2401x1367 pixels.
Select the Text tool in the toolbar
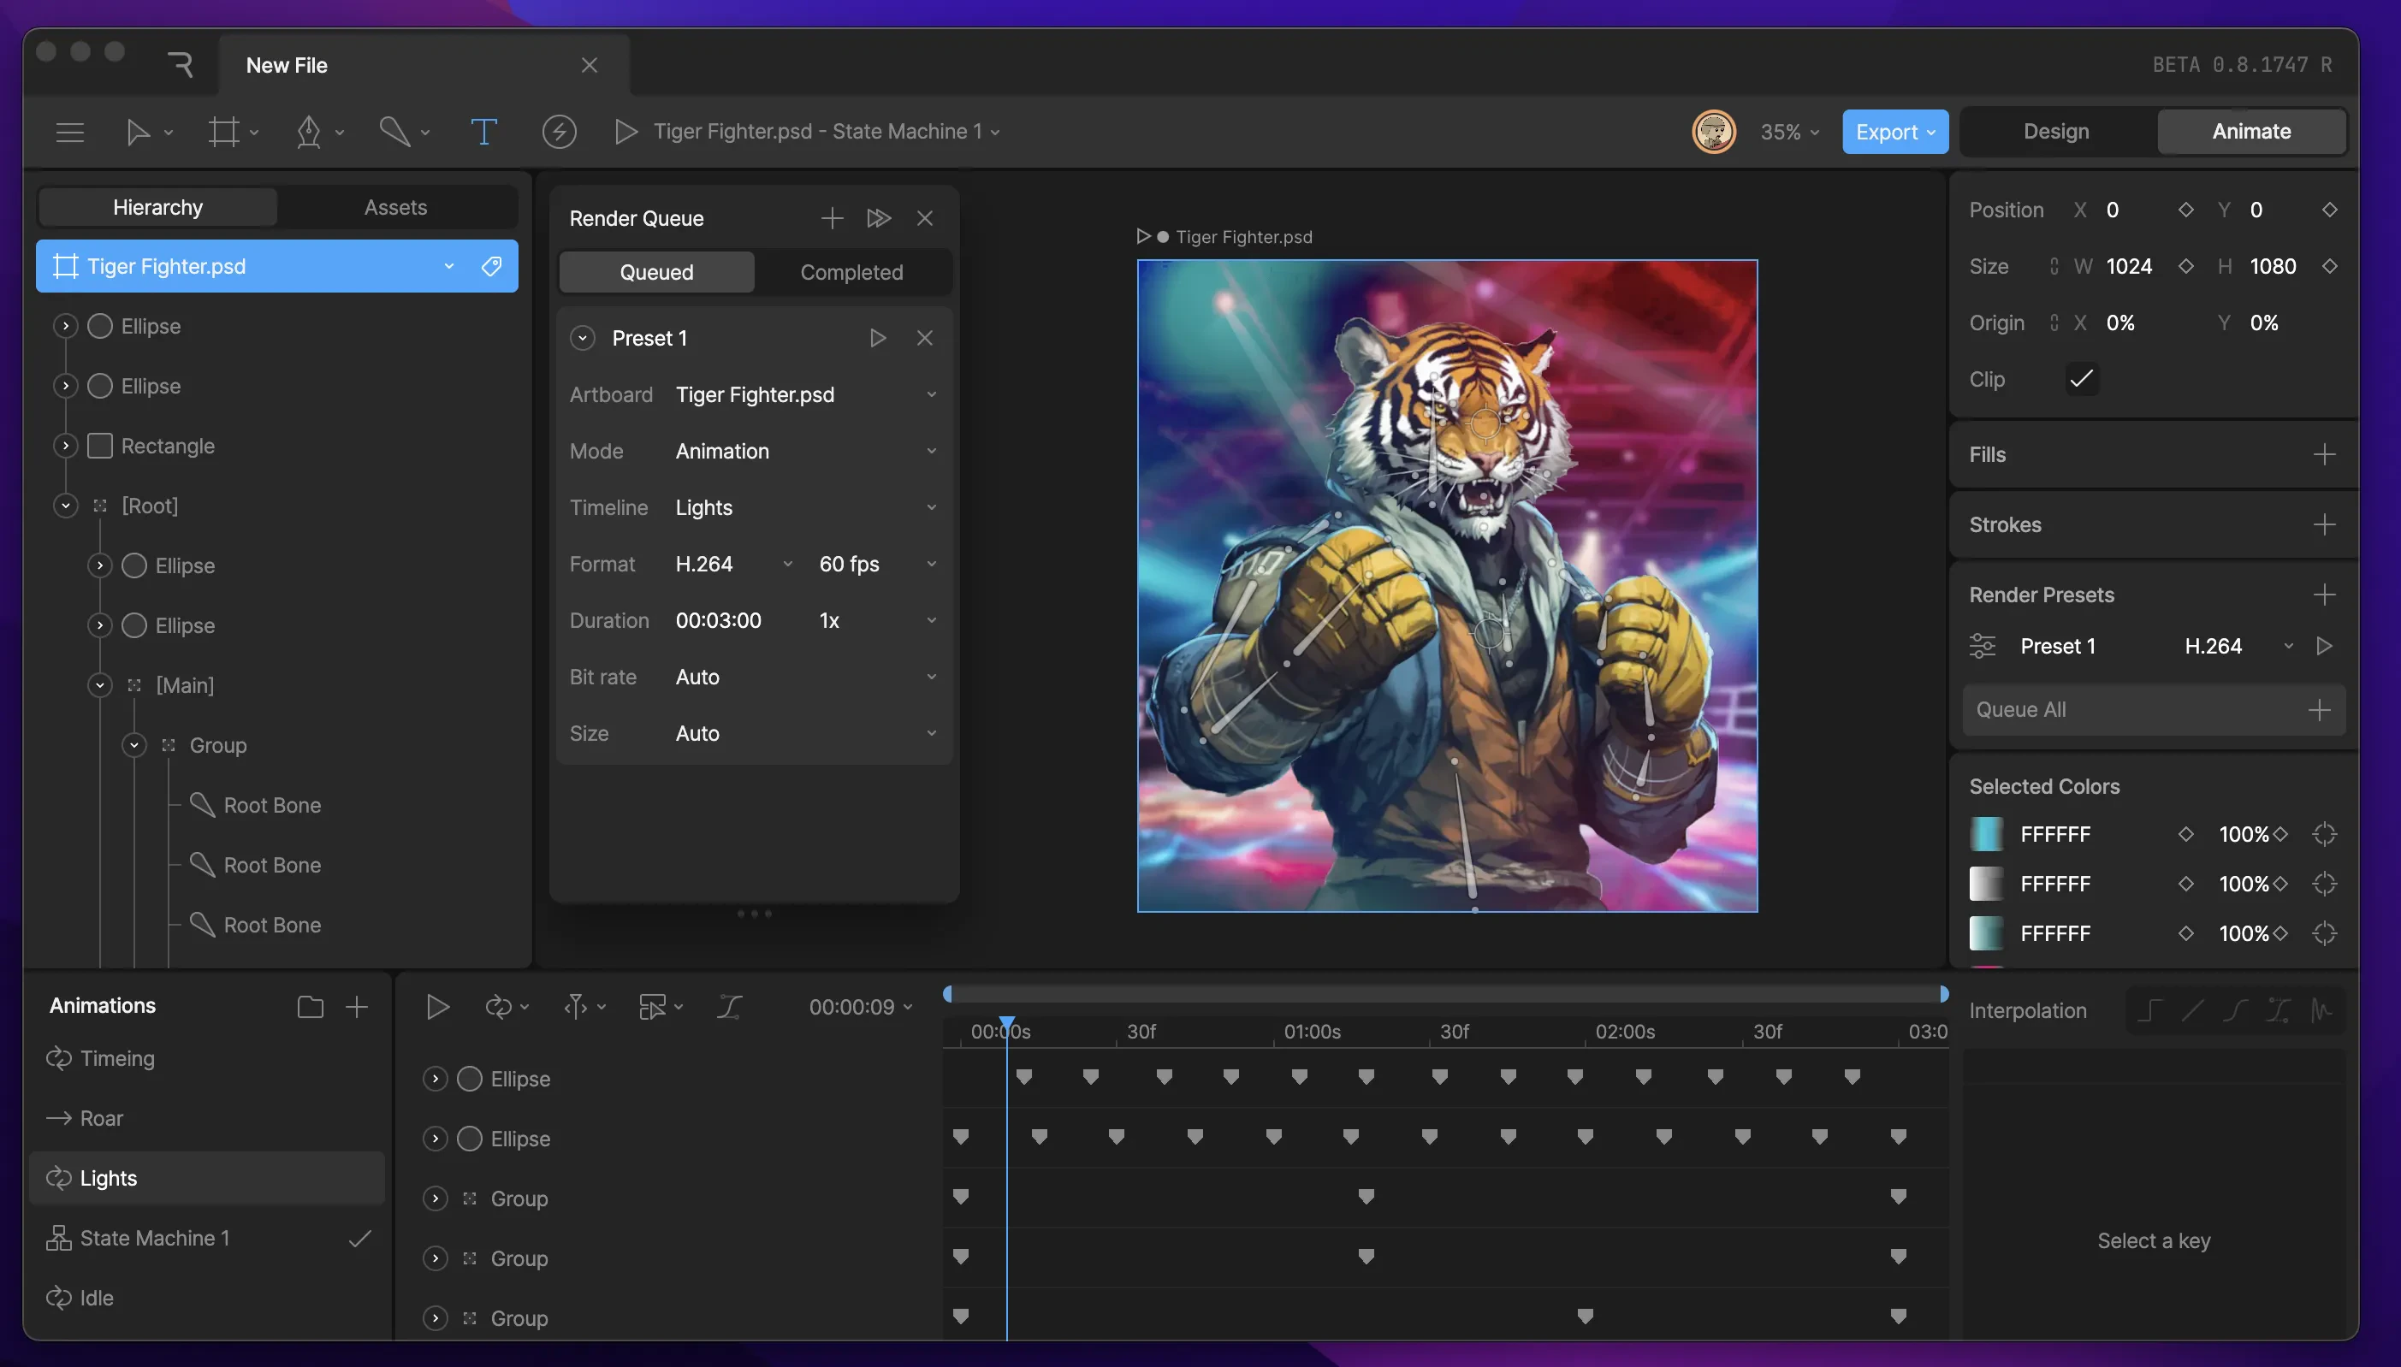pos(483,132)
